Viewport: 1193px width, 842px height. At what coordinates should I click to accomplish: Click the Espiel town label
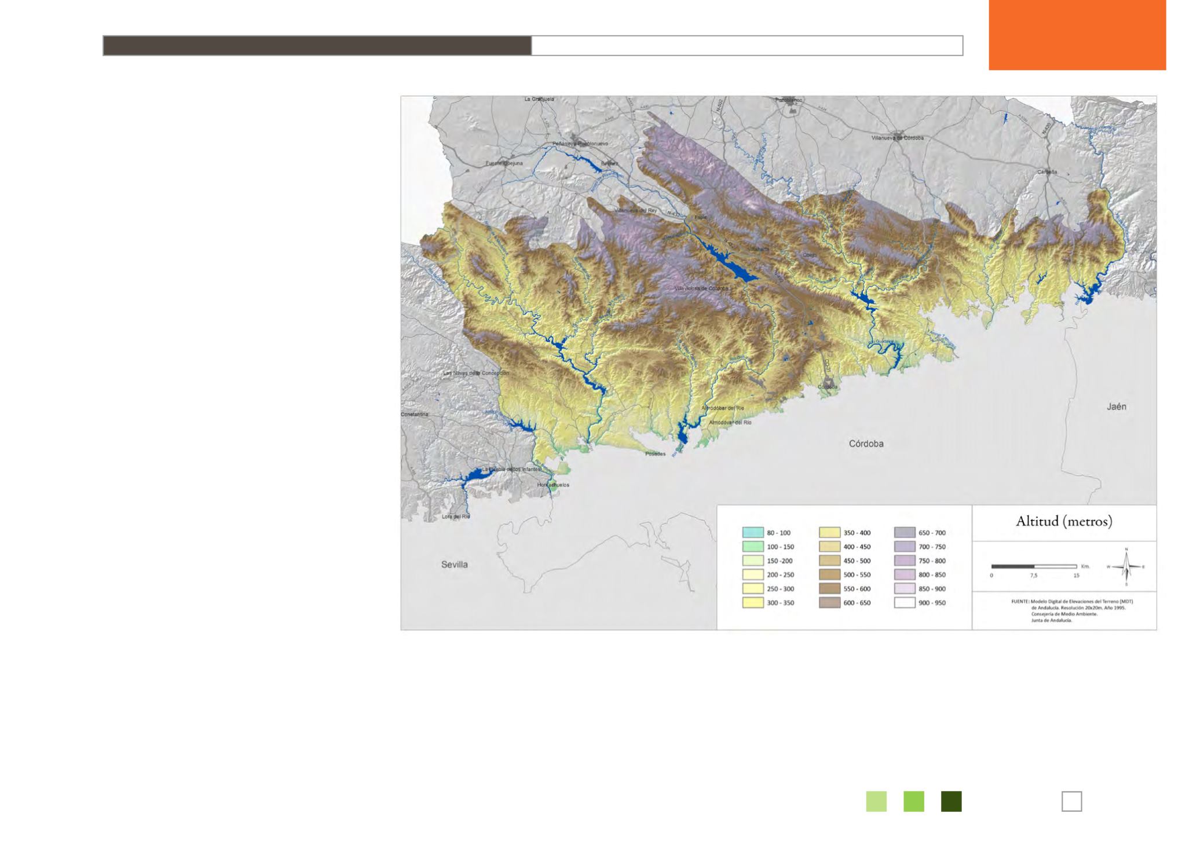701,217
